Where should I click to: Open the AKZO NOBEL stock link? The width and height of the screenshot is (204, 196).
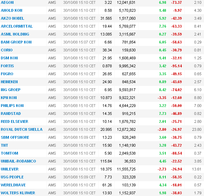pyautogui.click(x=12, y=18)
